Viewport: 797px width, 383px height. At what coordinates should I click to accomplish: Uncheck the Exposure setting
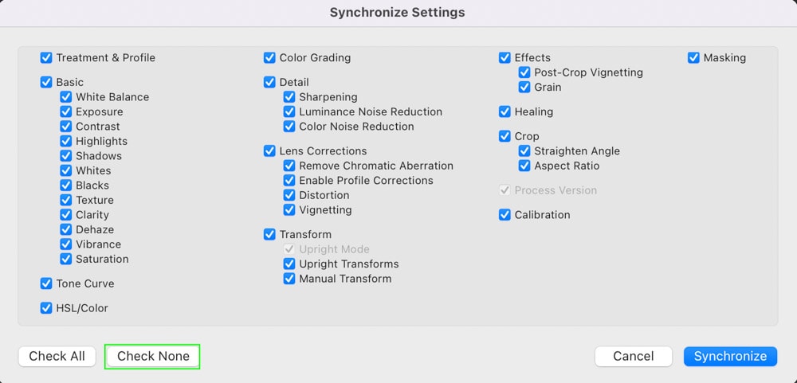pyautogui.click(x=66, y=112)
